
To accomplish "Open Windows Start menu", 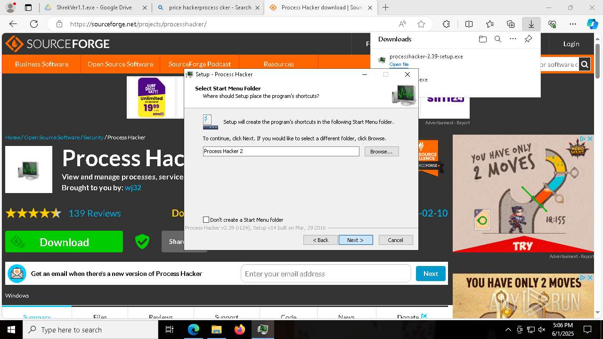I will 11,330.
